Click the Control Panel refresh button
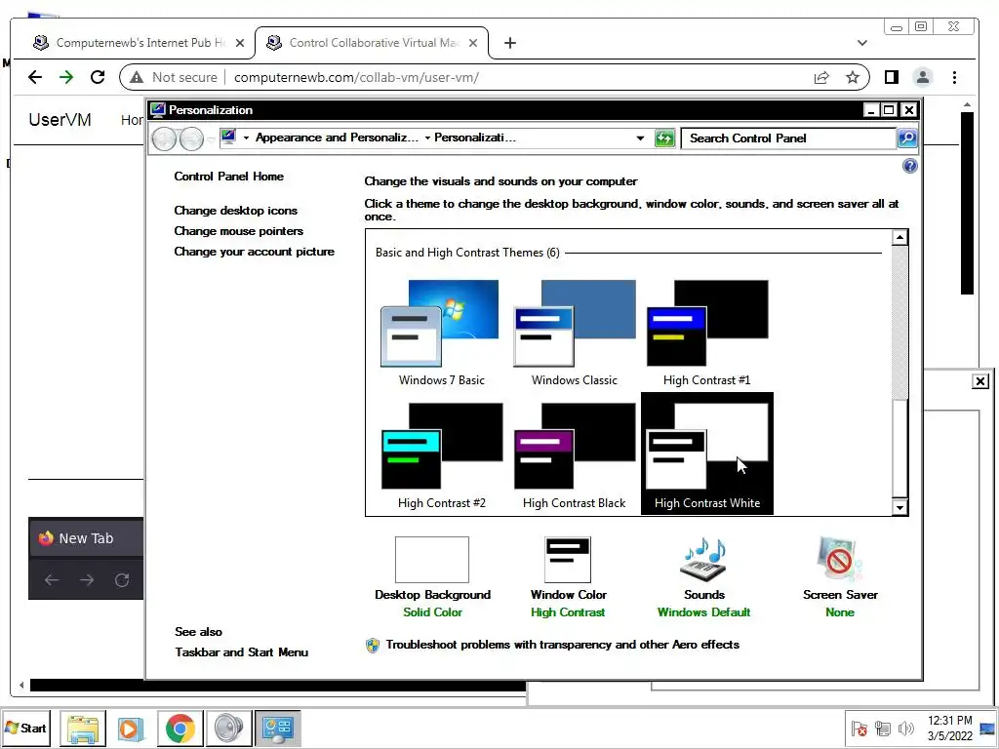999x749 pixels. (664, 138)
